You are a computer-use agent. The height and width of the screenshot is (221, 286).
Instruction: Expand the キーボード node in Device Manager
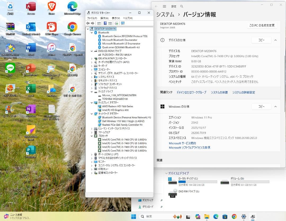pyautogui.click(x=92, y=66)
